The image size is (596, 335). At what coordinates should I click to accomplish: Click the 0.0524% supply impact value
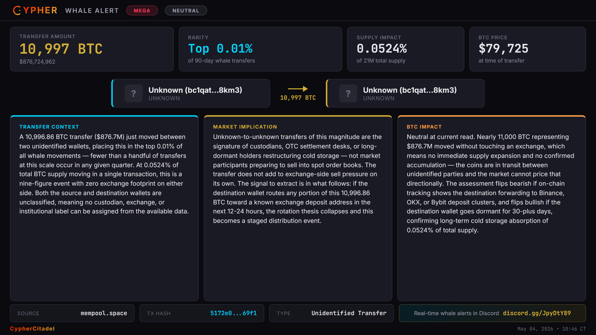(x=382, y=49)
